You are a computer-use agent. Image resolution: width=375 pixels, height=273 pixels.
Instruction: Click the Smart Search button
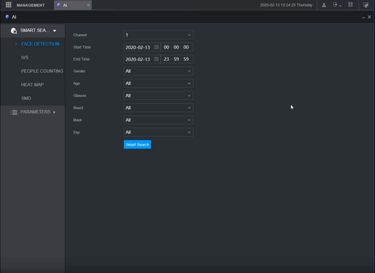(137, 145)
